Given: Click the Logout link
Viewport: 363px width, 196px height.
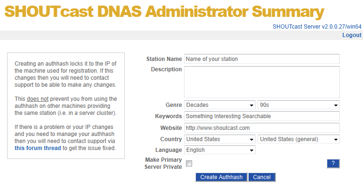Looking at the screenshot, I should pos(352,35).
